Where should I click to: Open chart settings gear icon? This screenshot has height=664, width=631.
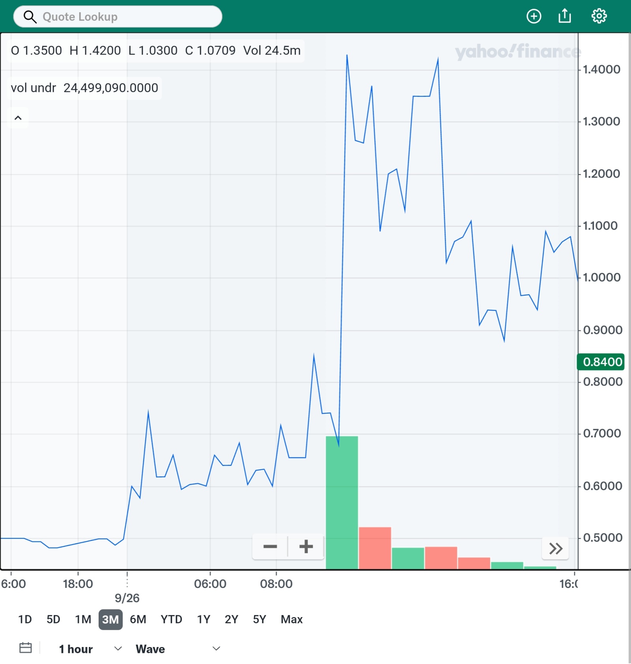(599, 16)
